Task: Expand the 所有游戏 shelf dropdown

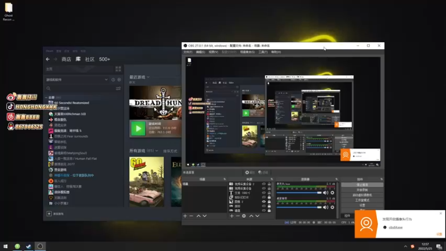Action: click(157, 151)
